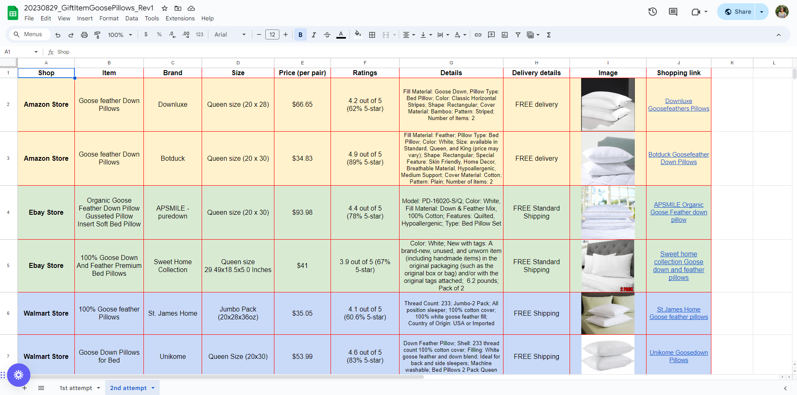Create a filter

click(518, 35)
